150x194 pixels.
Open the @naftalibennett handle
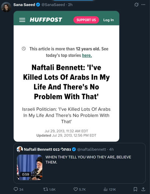point(91,149)
